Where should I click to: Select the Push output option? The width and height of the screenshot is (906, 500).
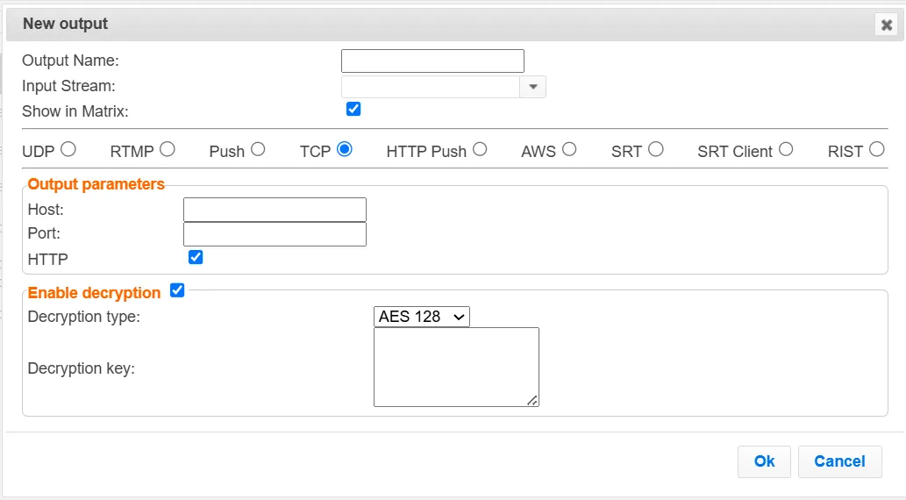[258, 150]
